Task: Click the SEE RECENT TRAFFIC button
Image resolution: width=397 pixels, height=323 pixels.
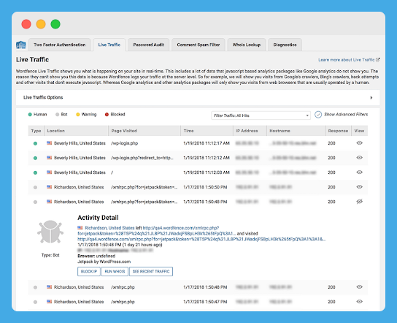Action: point(151,271)
